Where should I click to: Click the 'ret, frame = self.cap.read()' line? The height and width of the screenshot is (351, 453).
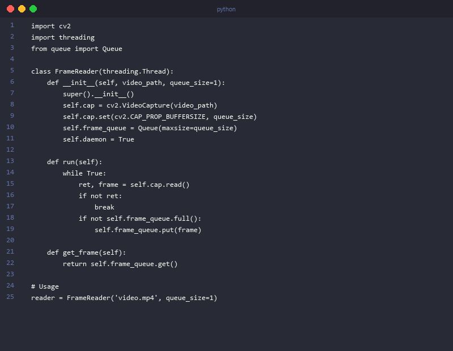coord(134,185)
